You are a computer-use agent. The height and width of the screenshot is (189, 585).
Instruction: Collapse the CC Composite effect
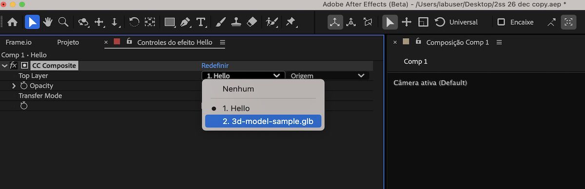(4, 65)
